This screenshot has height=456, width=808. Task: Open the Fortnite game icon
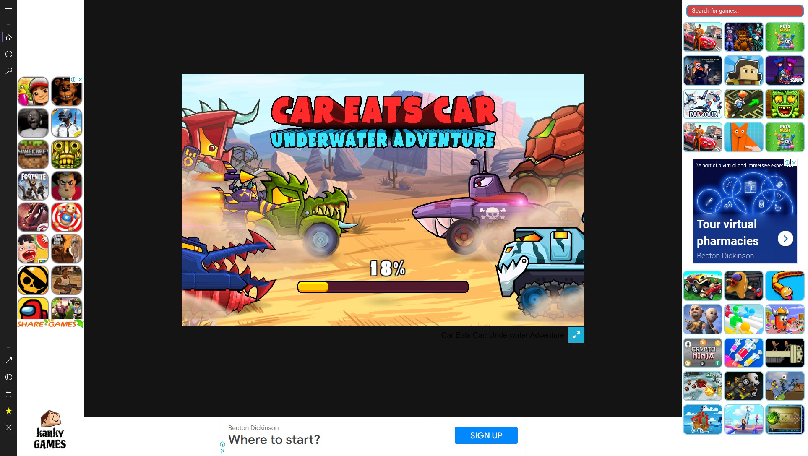click(x=33, y=186)
